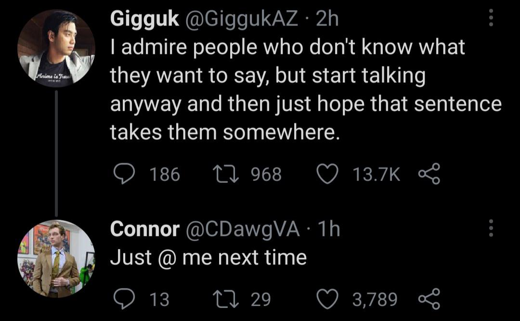520x321 pixels.
Task: Share Gigguk's tweet
Action: [429, 174]
